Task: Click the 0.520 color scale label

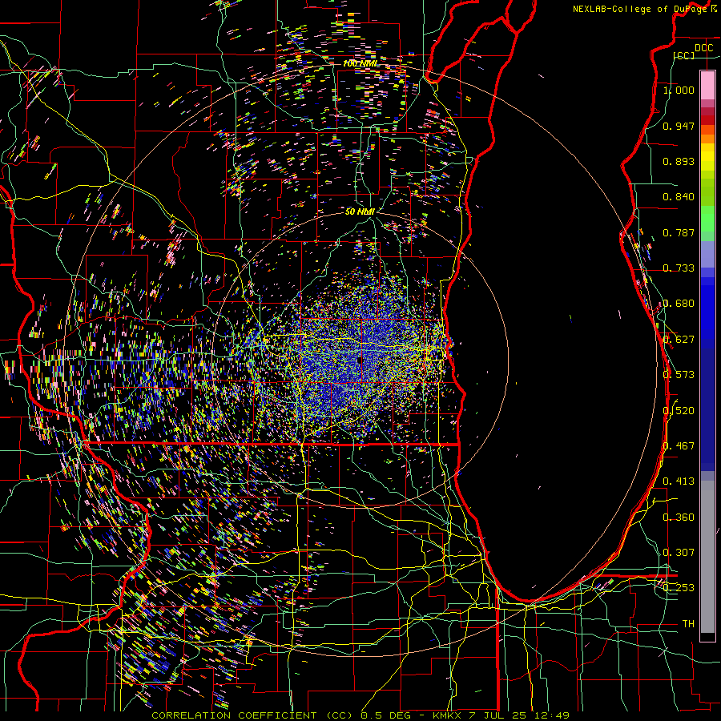Action: tap(679, 411)
